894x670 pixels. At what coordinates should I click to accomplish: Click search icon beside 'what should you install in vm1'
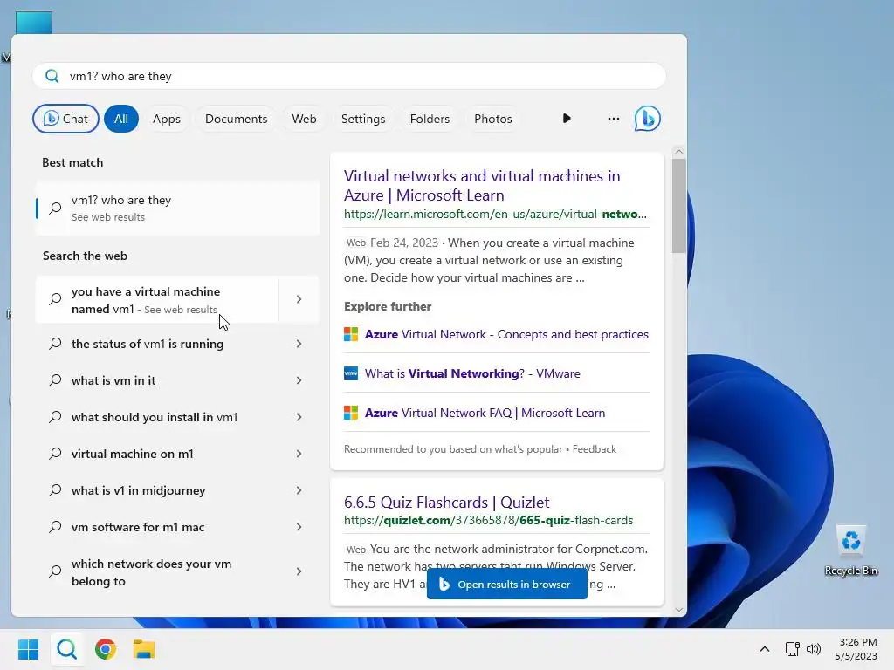pos(55,417)
